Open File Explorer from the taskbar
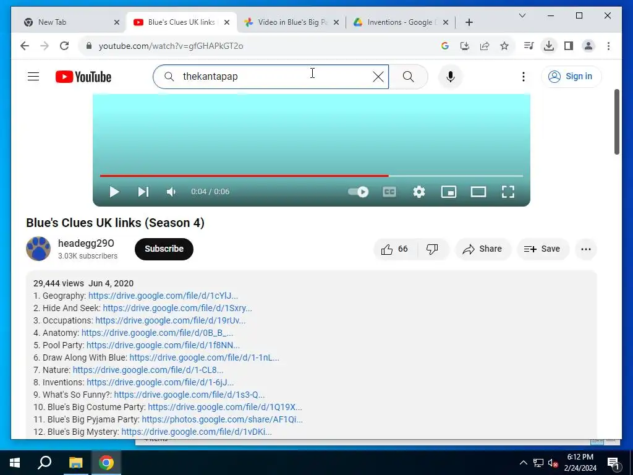The image size is (633, 475). tap(75, 463)
